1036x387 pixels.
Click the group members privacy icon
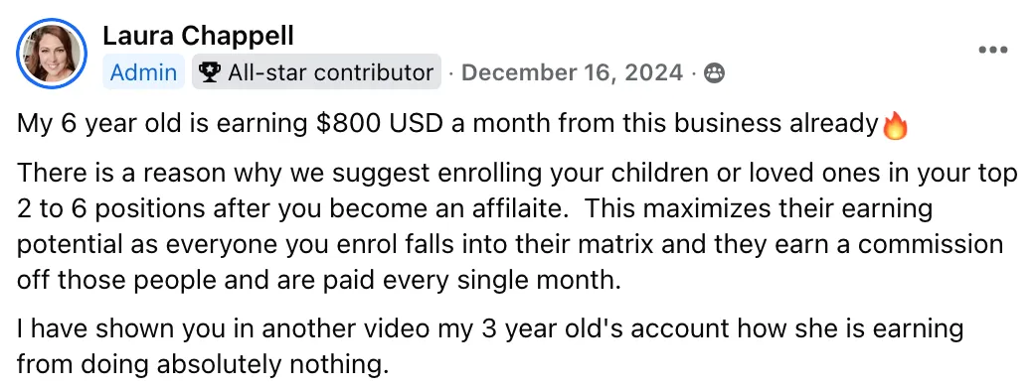point(714,73)
